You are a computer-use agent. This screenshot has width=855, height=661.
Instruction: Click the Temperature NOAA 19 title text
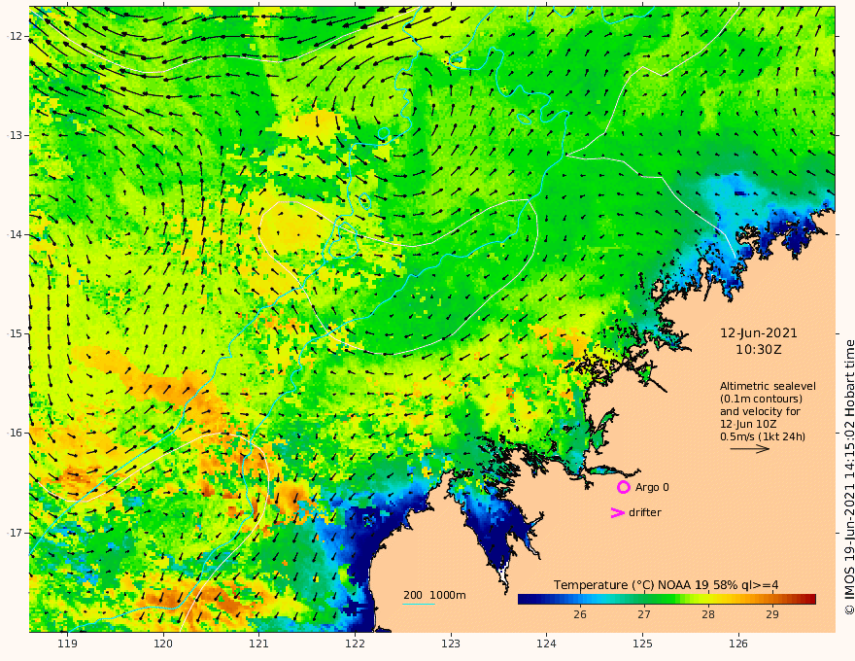tap(667, 585)
